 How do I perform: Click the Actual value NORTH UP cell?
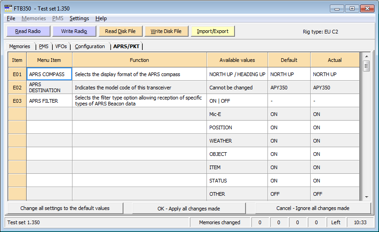(334, 74)
